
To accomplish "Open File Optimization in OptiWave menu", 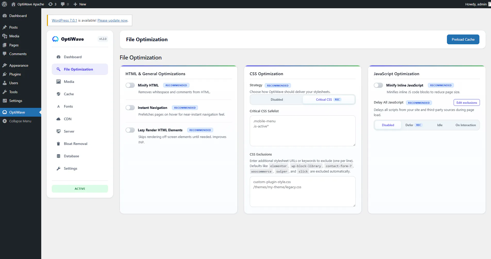I will tap(80, 69).
